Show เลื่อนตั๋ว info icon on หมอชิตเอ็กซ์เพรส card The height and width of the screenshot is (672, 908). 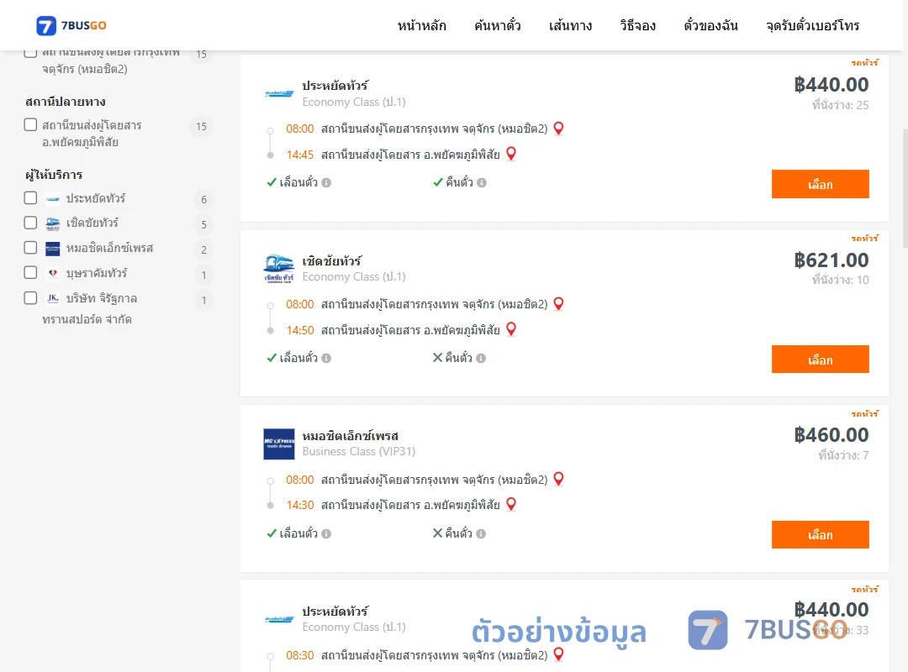326,533
